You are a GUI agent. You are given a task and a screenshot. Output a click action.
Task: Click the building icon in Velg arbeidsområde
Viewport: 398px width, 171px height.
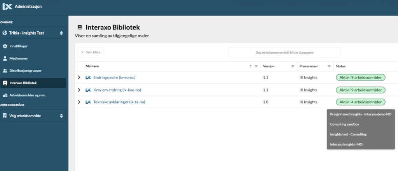pyautogui.click(x=5, y=115)
